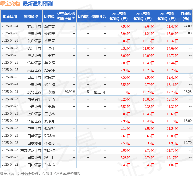Click the 7.28亿 2025 profit value

point(125,158)
